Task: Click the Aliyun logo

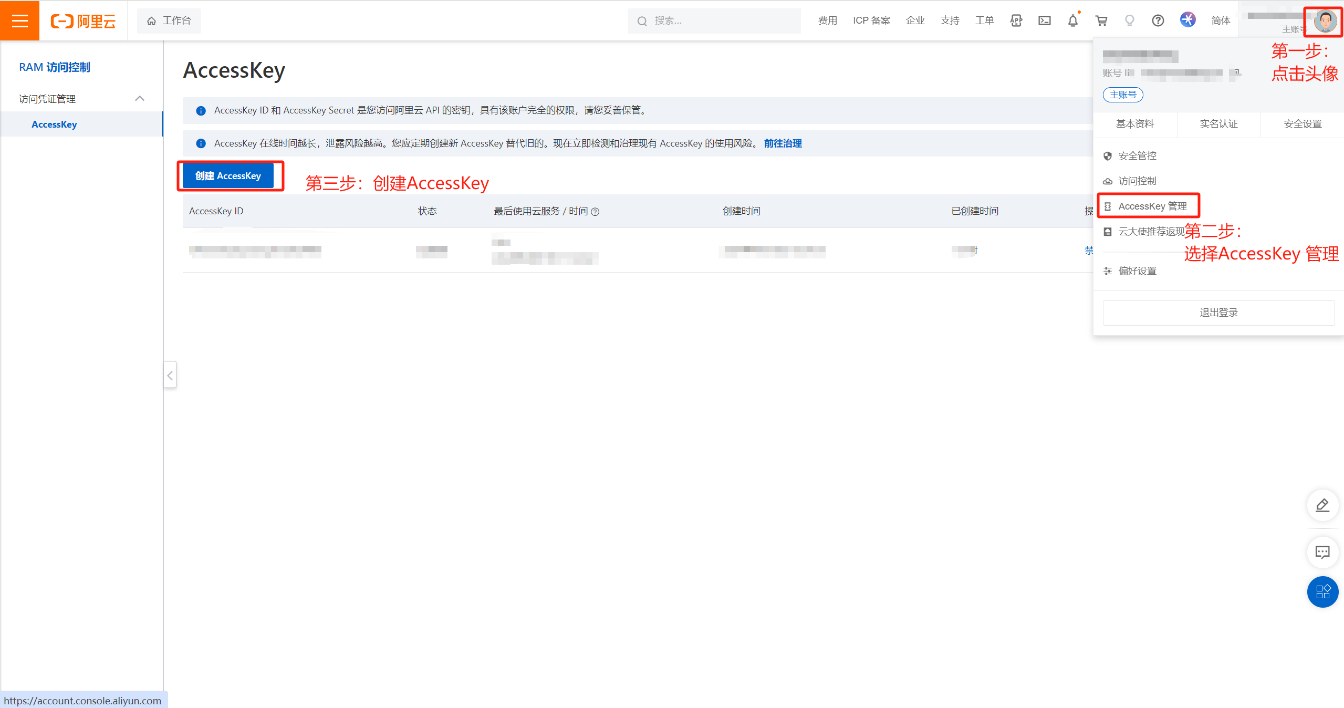Action: pyautogui.click(x=83, y=21)
